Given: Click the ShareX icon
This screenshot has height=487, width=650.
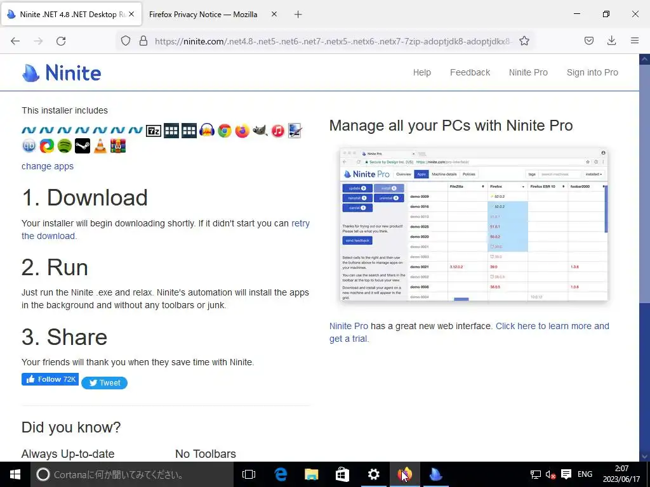Looking at the screenshot, I should pos(47,146).
